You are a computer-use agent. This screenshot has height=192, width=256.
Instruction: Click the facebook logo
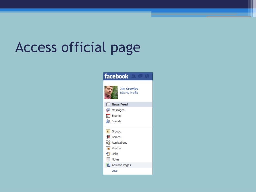coord(116,76)
